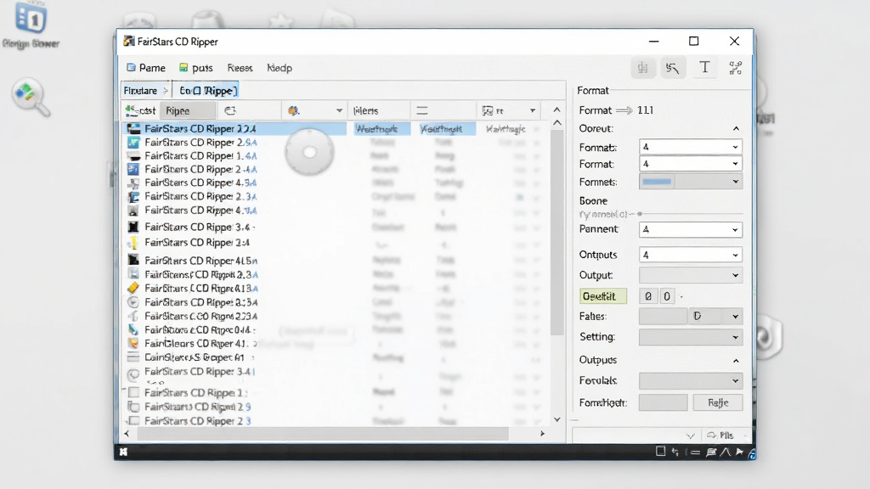Click the Hlems column header
The height and width of the screenshot is (489, 870).
379,111
